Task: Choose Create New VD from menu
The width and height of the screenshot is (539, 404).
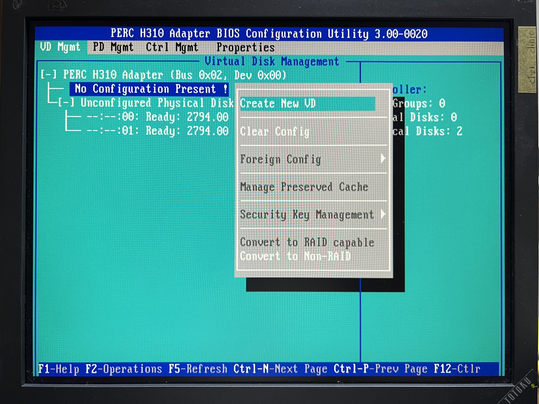Action: tap(307, 103)
